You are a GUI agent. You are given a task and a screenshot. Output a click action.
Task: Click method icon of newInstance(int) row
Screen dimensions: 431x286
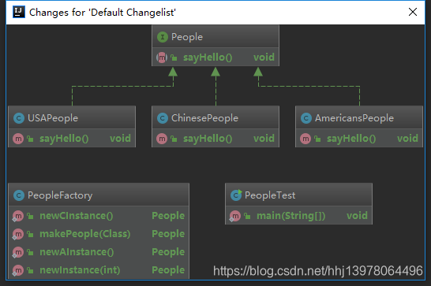point(18,270)
